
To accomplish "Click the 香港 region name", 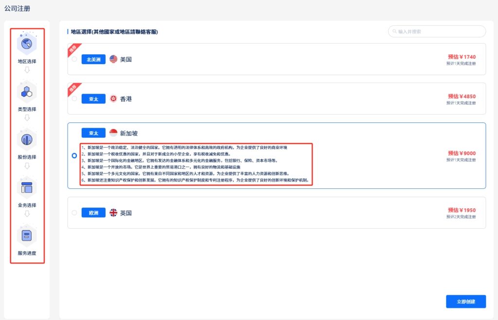I will pyautogui.click(x=126, y=99).
